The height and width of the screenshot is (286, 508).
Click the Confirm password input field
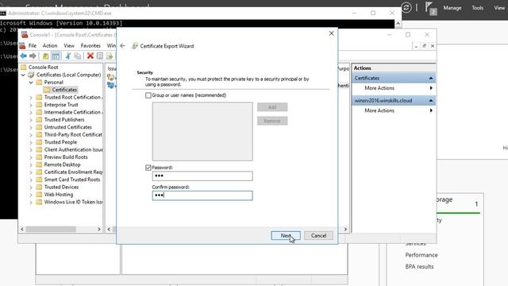[x=202, y=195]
